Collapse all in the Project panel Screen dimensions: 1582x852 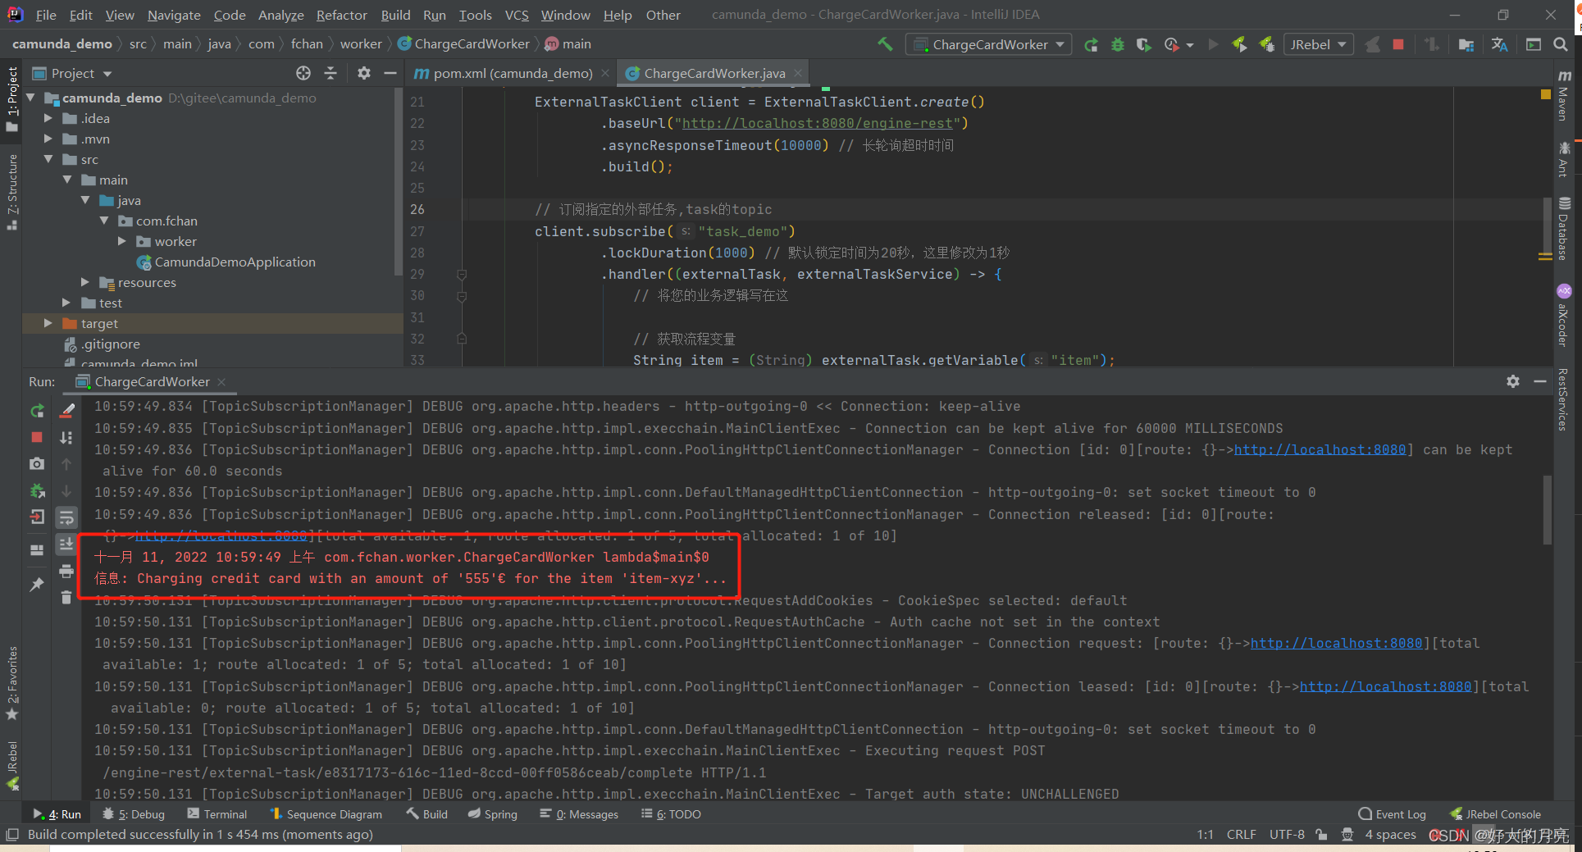[331, 73]
